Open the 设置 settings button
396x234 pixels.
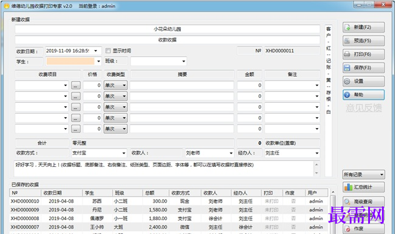(x=363, y=81)
